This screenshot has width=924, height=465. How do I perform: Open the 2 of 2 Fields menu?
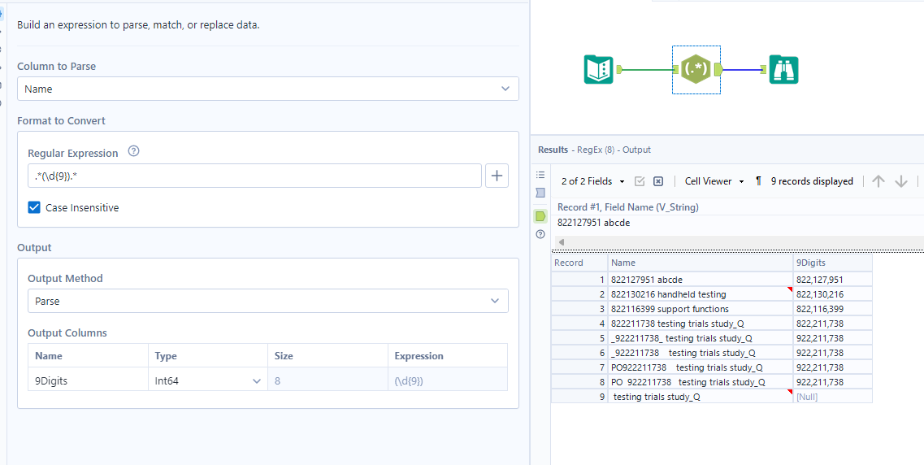[x=593, y=181]
